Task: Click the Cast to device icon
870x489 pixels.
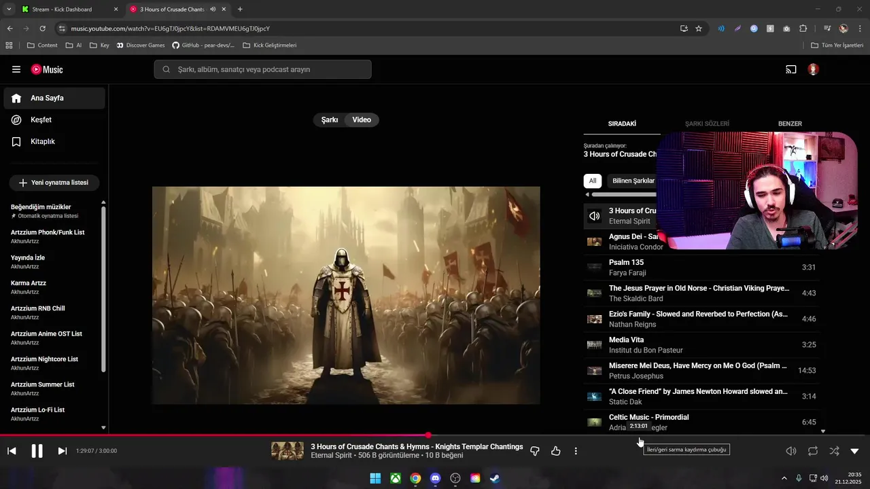Action: point(791,69)
